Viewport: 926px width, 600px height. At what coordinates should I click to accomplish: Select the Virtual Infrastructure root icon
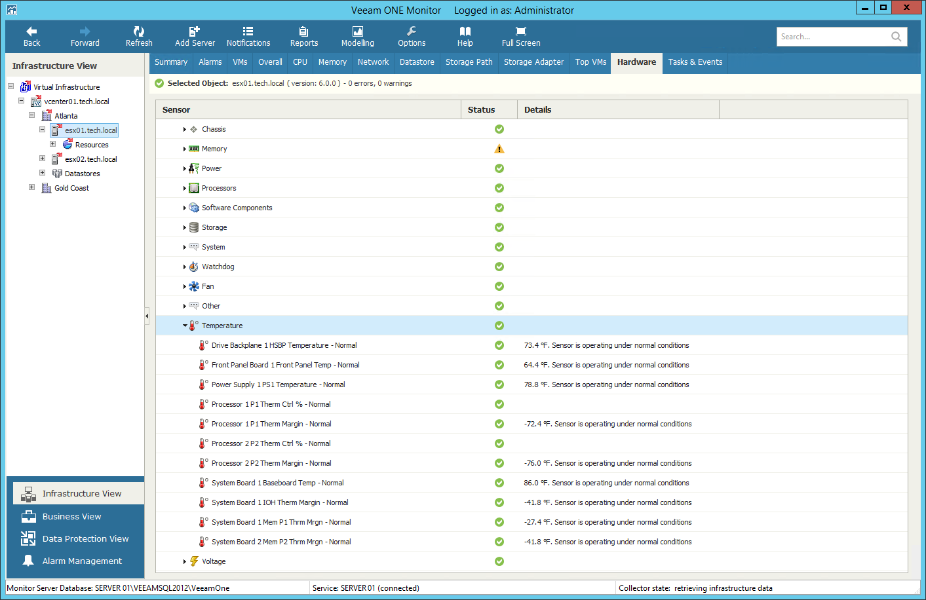26,87
